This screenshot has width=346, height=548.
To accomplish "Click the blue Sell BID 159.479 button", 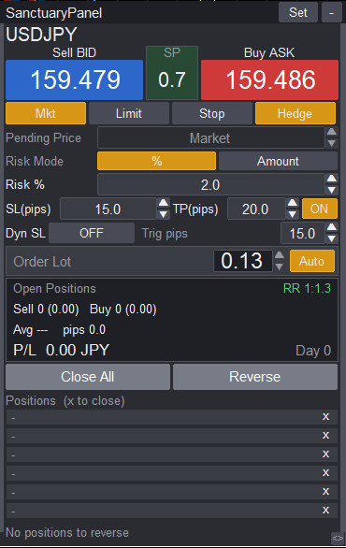I will coord(74,79).
